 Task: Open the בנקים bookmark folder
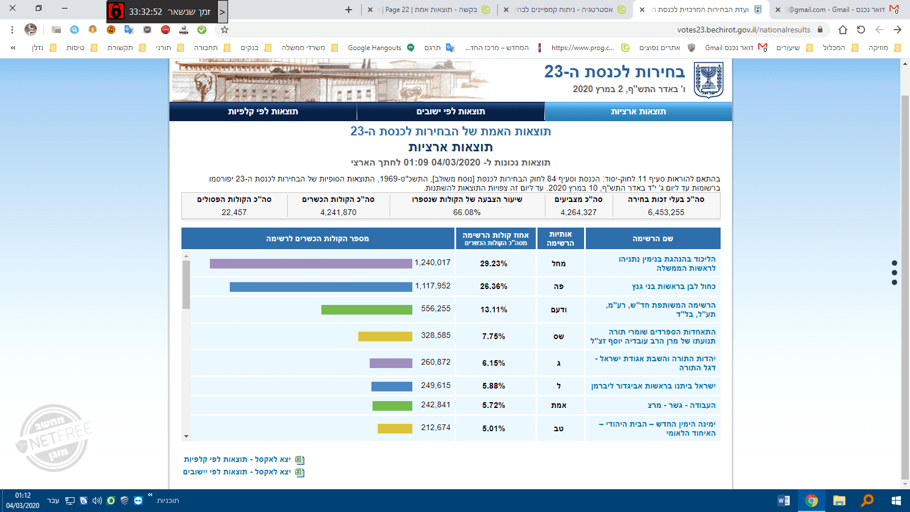click(x=255, y=48)
